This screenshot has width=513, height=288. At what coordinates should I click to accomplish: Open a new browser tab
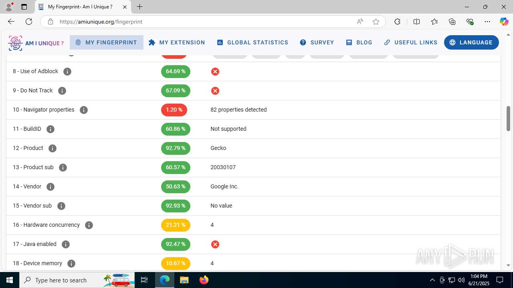click(139, 7)
